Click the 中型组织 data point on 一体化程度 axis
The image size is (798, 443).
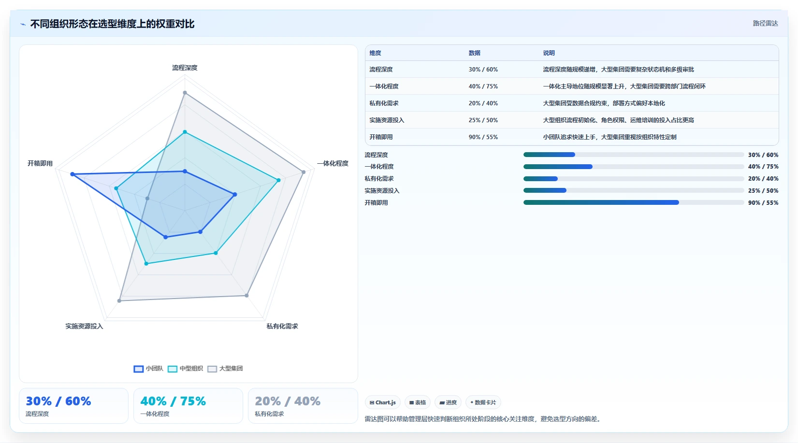tap(278, 180)
